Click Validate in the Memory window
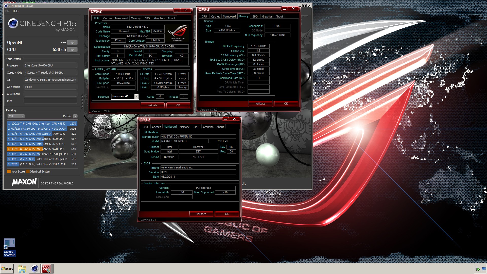Image resolution: width=487 pixels, height=274 pixels. [x=260, y=104]
